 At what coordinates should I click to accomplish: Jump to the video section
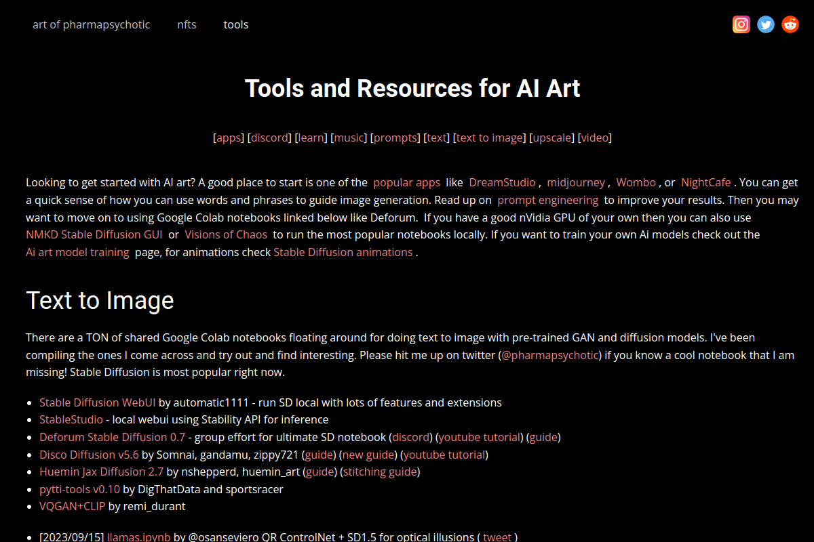(596, 138)
